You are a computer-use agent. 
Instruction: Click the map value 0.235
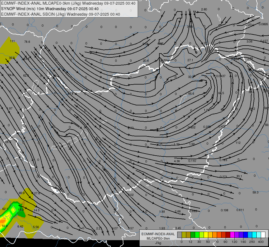tap(116, 77)
